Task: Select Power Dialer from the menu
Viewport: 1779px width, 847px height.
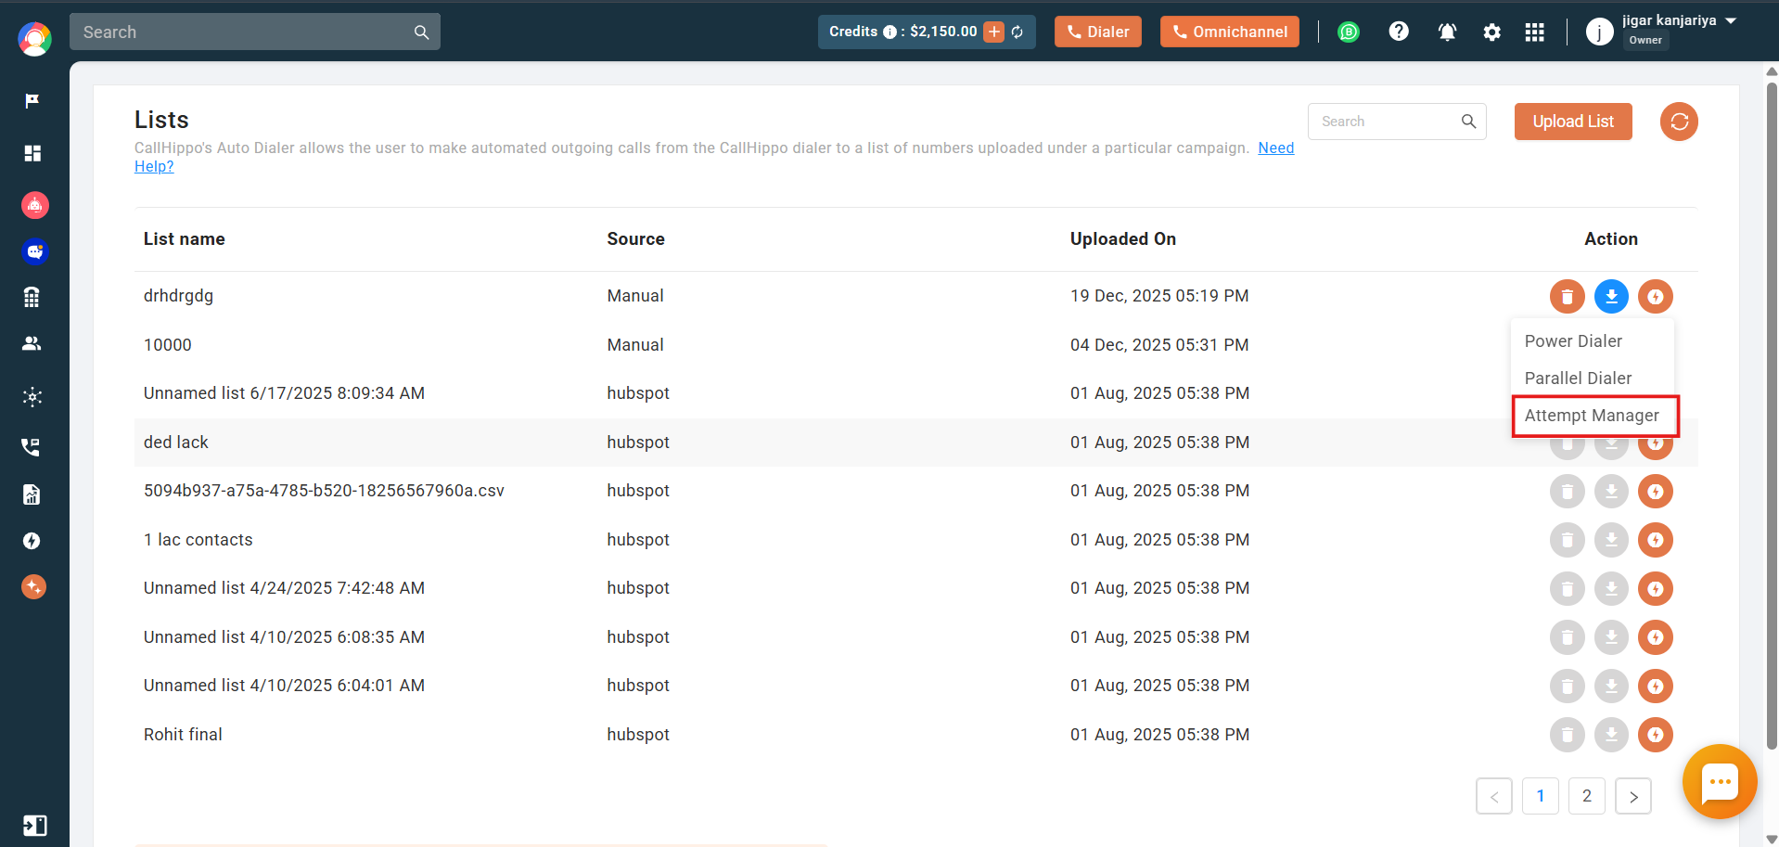Action: [1573, 341]
